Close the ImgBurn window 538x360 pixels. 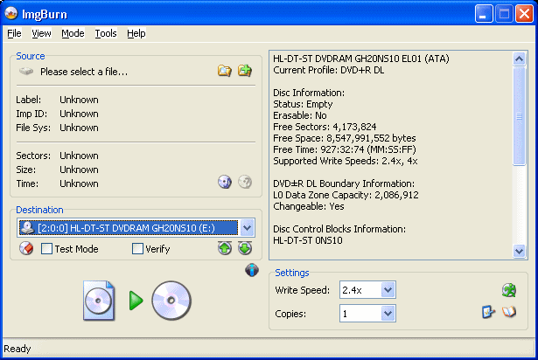(524, 14)
